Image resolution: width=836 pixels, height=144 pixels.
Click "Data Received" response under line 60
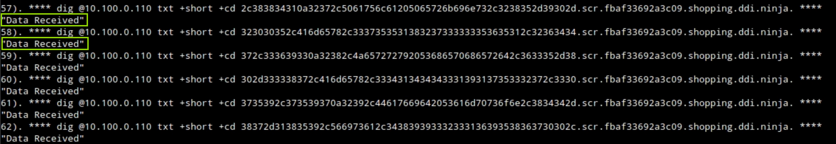pyautogui.click(x=43, y=91)
